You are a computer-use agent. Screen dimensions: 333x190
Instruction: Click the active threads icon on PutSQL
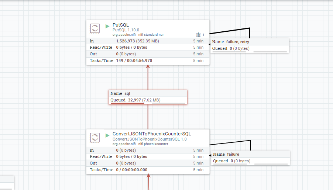tap(198, 35)
